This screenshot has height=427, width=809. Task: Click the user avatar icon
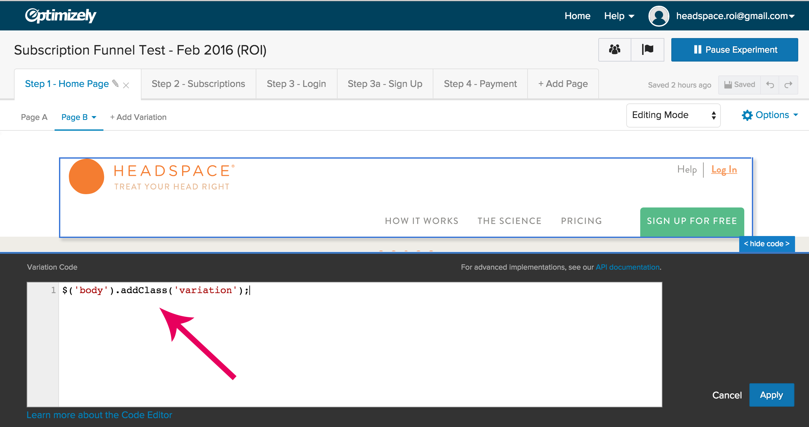[659, 16]
